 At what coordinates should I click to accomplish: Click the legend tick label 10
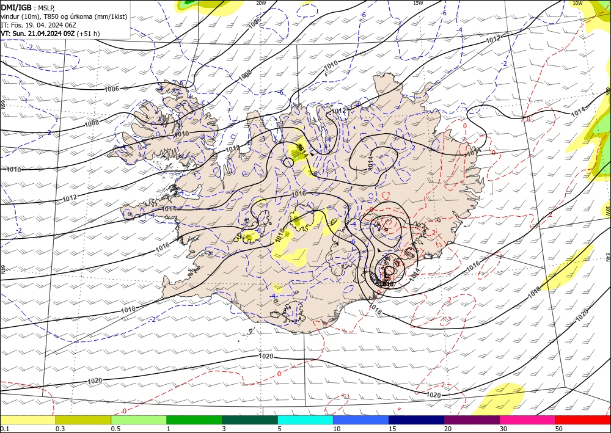337,429
